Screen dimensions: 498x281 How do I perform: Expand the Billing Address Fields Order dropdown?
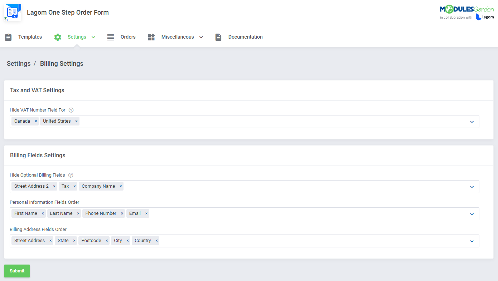point(472,241)
